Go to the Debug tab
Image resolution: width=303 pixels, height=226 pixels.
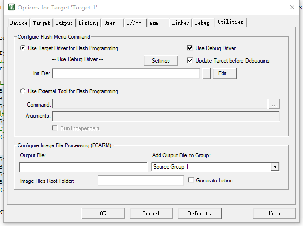tap(202, 23)
